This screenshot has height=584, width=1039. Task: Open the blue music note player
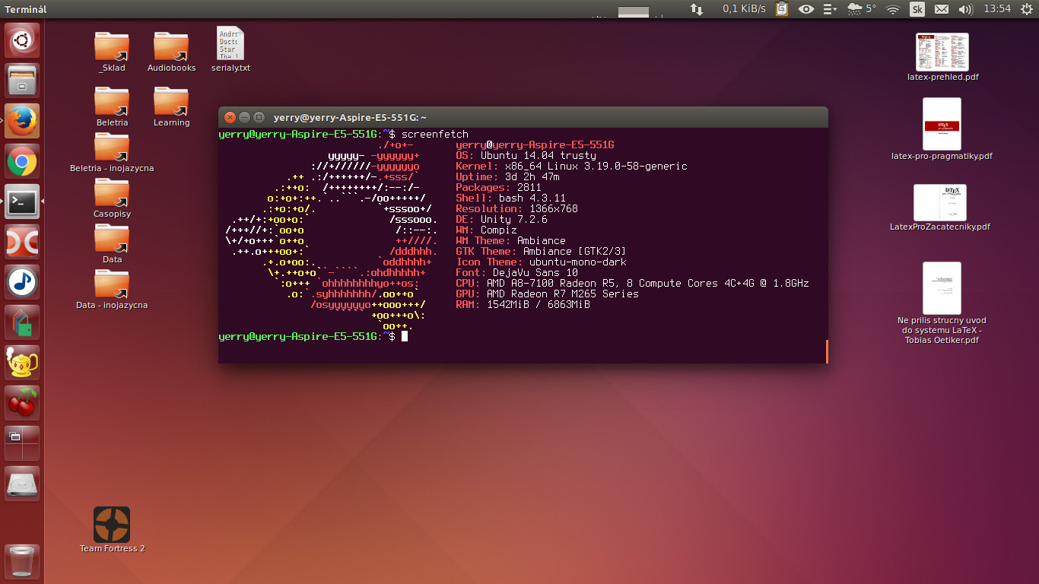pos(22,283)
